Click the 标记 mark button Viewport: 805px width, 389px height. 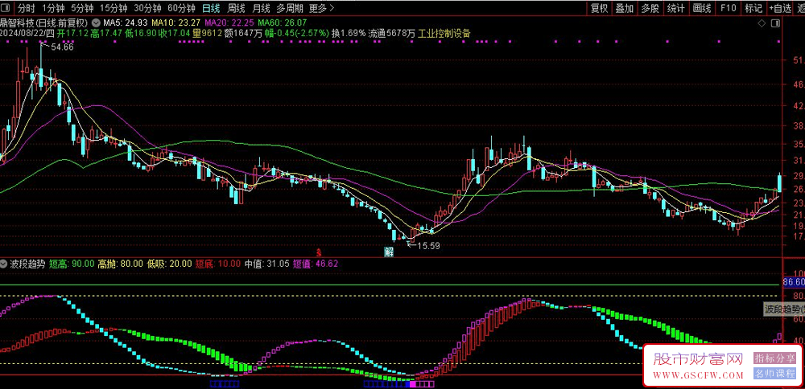(753, 8)
